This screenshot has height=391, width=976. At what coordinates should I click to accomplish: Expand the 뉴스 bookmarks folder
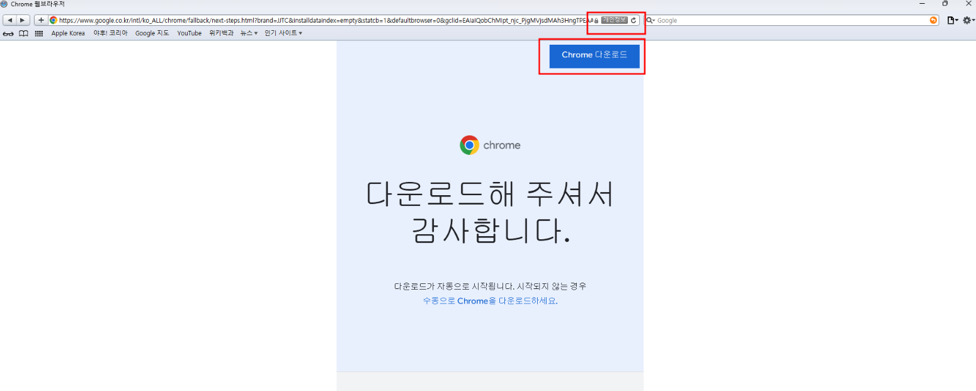(249, 33)
